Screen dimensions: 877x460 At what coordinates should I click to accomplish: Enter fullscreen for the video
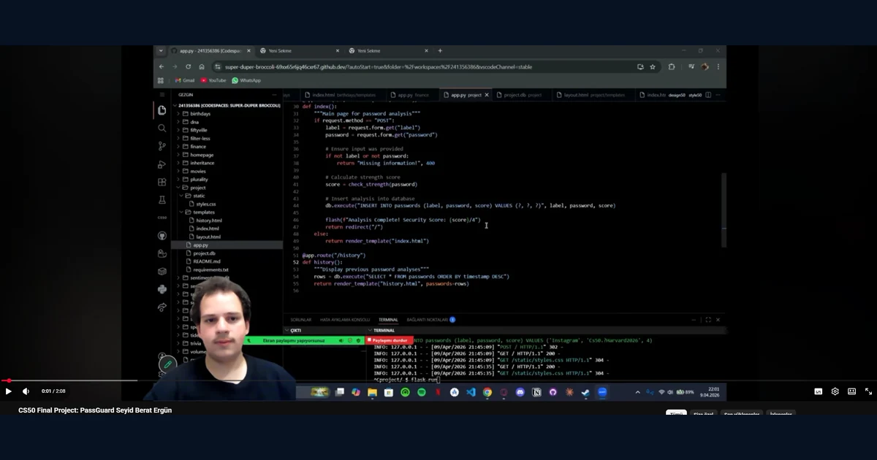coord(868,391)
